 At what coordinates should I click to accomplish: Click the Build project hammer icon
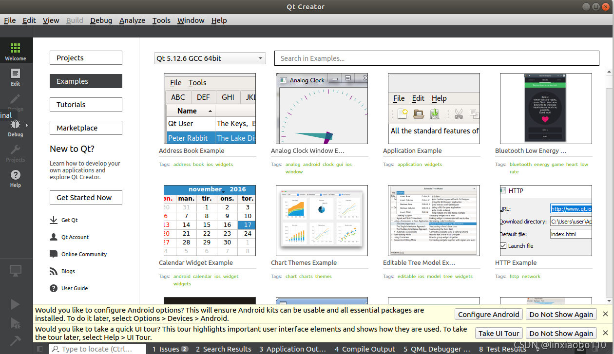pyautogui.click(x=16, y=340)
